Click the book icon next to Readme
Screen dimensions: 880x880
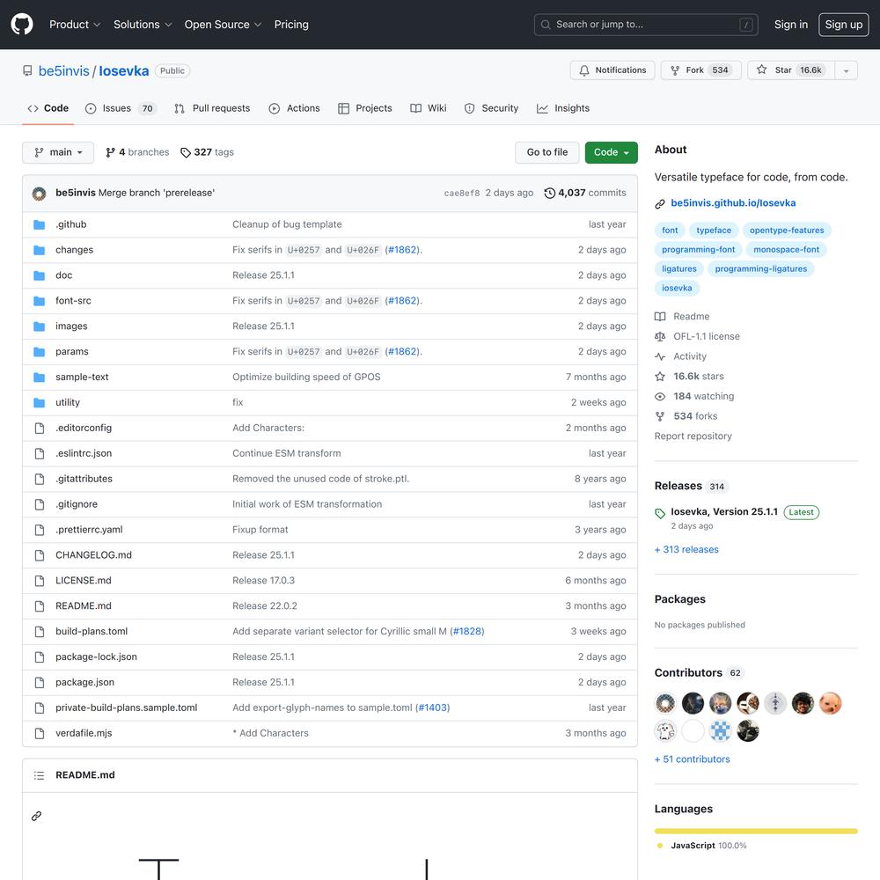(660, 317)
